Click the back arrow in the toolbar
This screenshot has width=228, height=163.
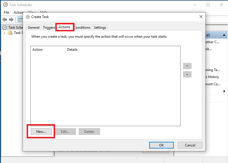click(x=5, y=19)
